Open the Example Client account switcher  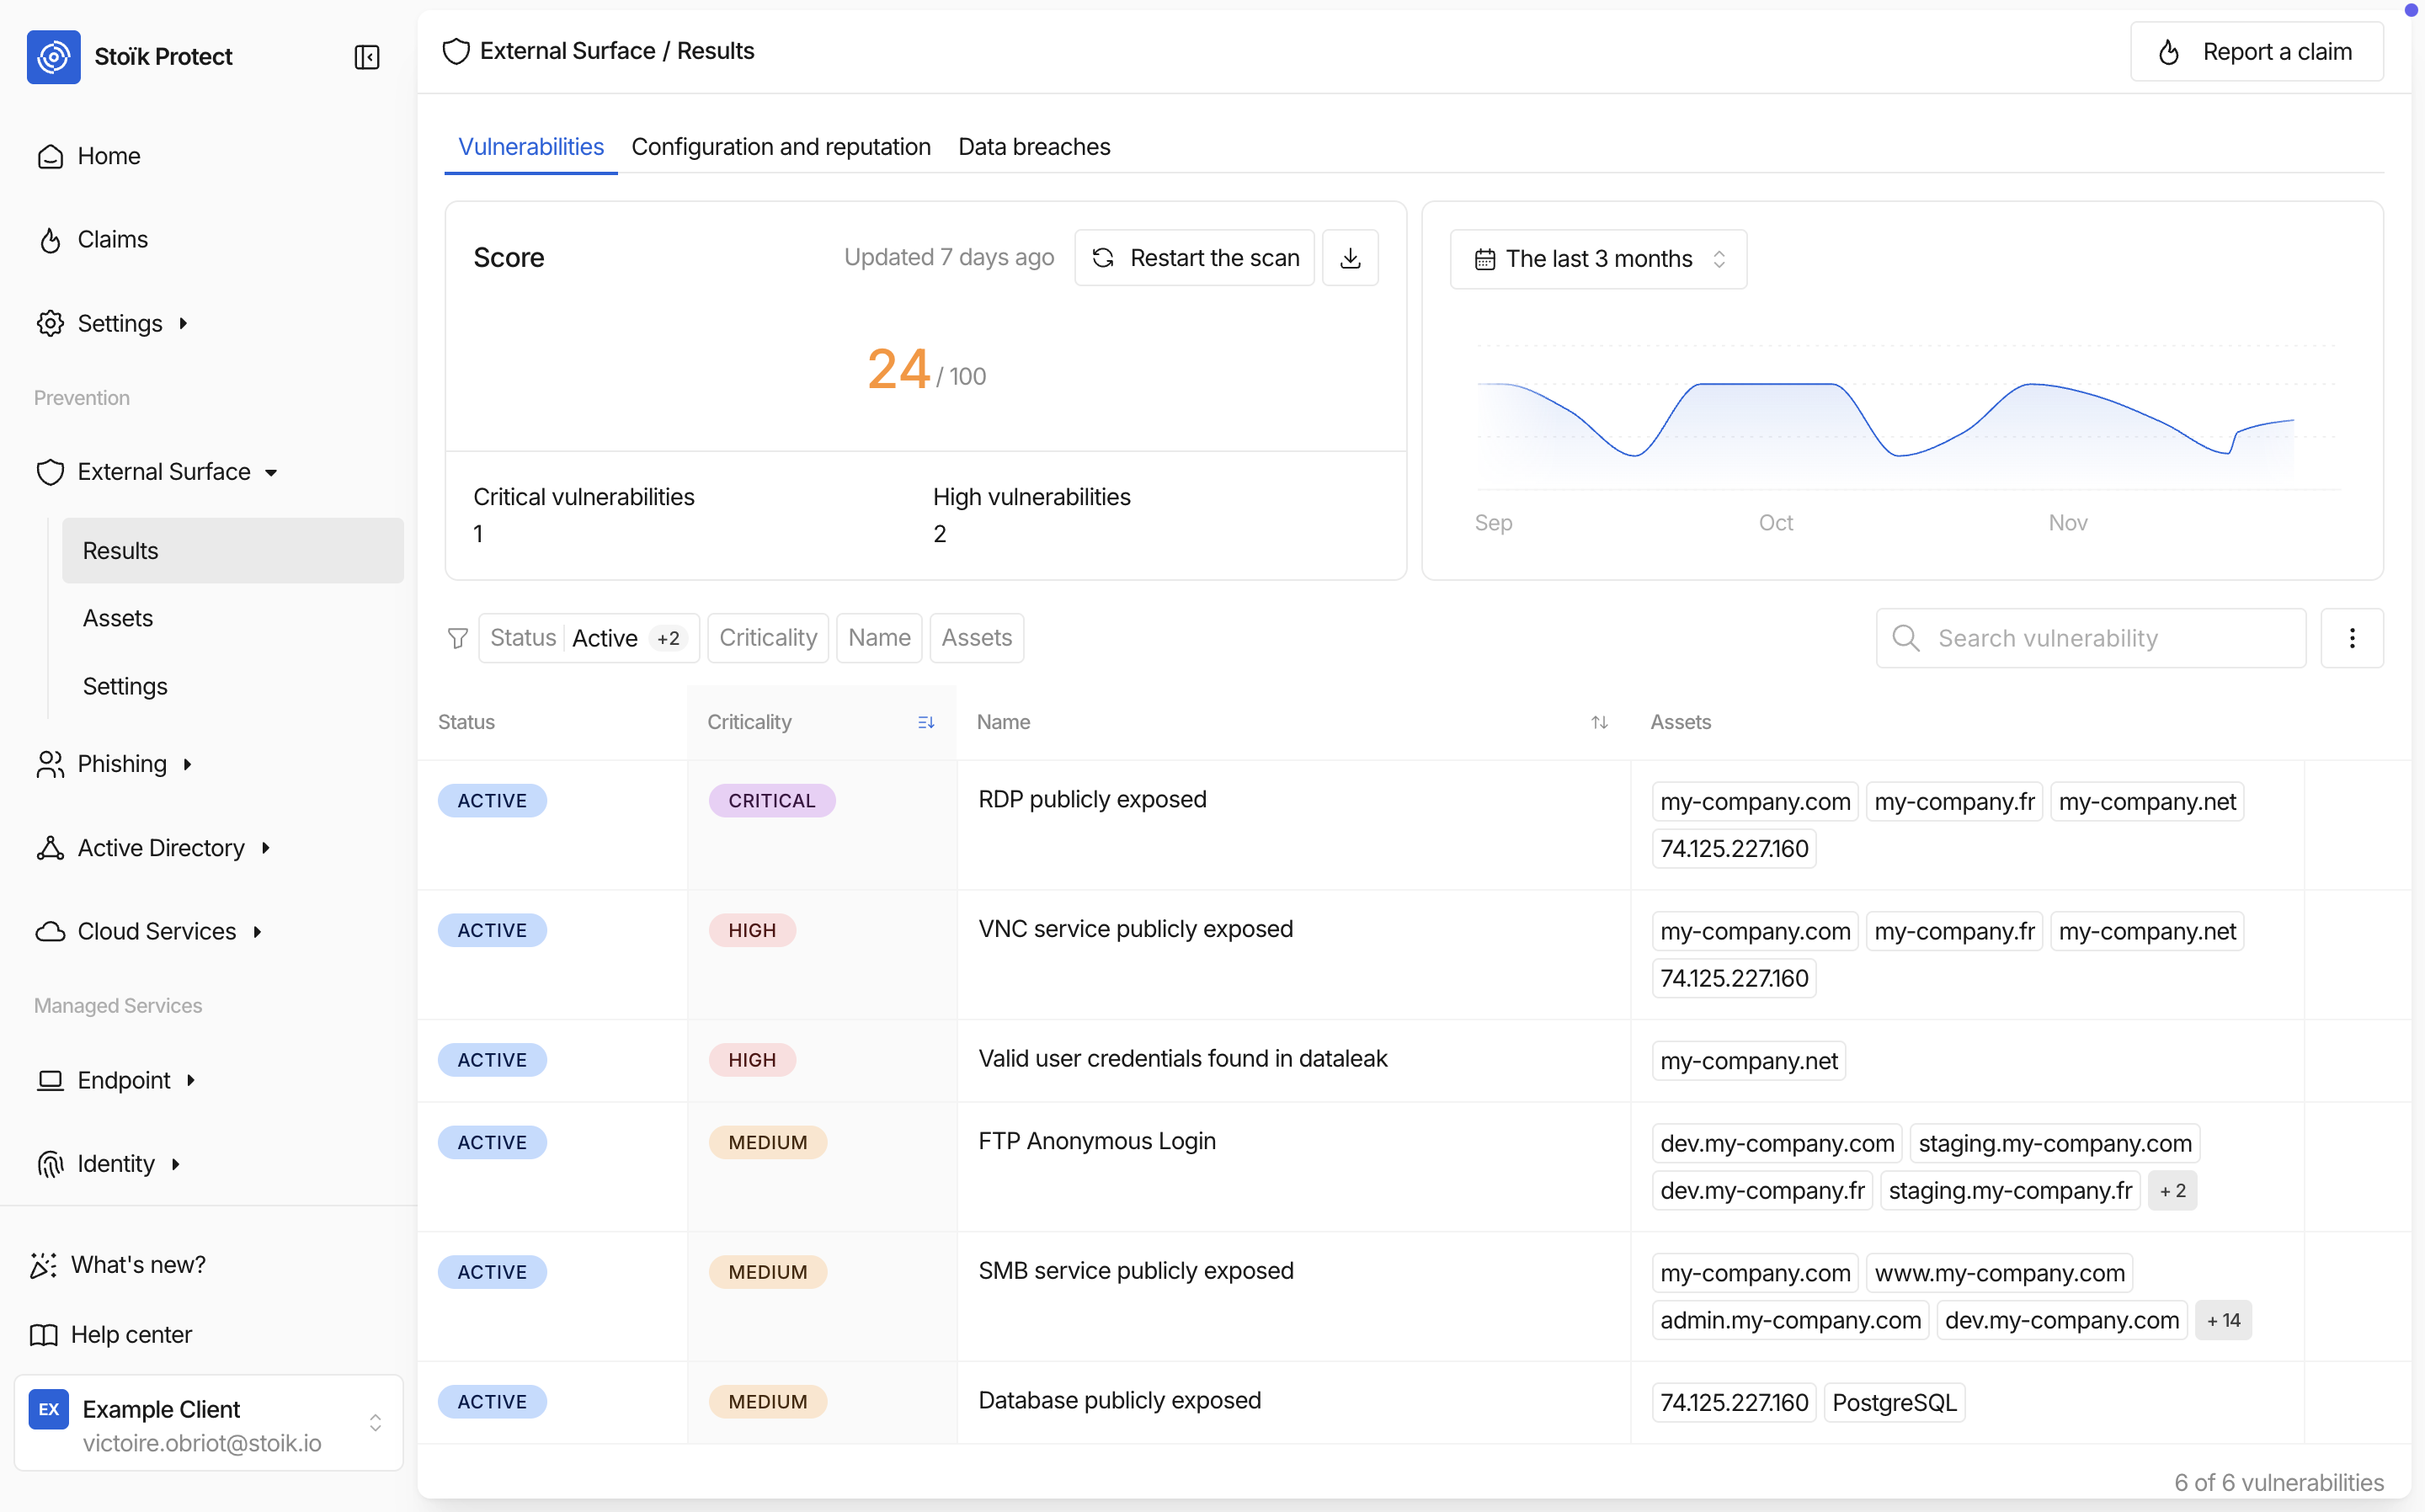click(x=208, y=1423)
